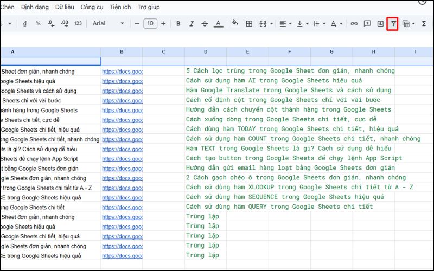
Task: Click the Create a filter funnel icon
Action: coord(392,24)
